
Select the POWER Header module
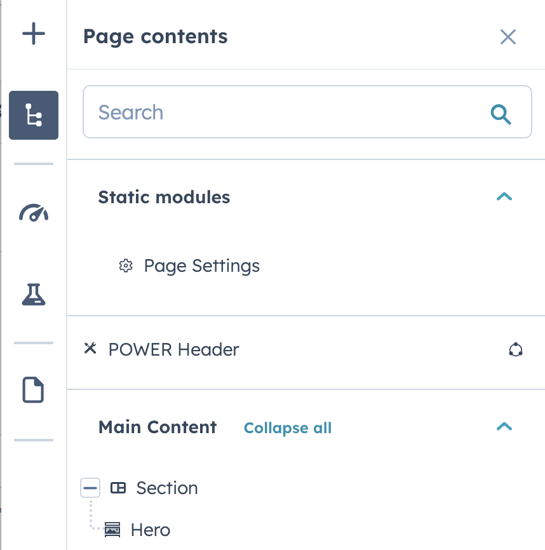(x=173, y=349)
